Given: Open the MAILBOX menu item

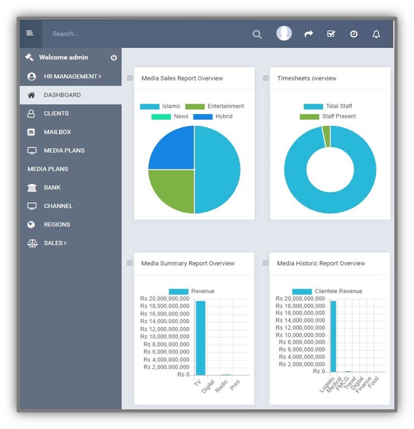Looking at the screenshot, I should coord(71,132).
